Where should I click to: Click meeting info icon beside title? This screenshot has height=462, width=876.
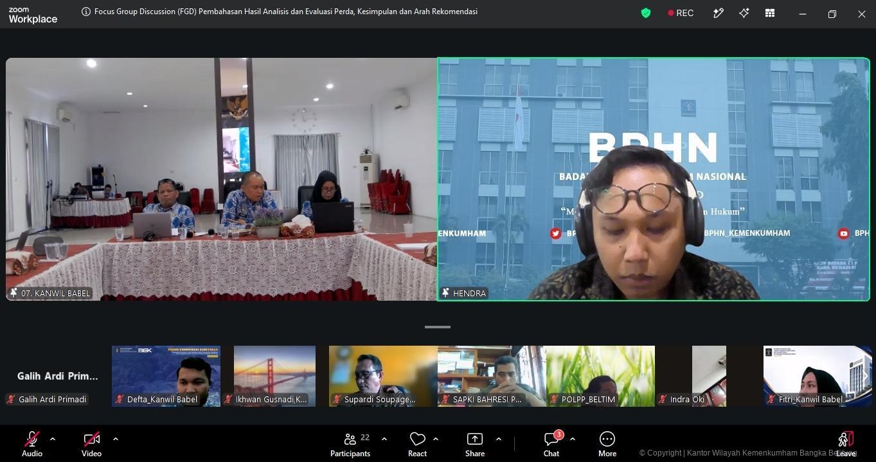point(86,12)
